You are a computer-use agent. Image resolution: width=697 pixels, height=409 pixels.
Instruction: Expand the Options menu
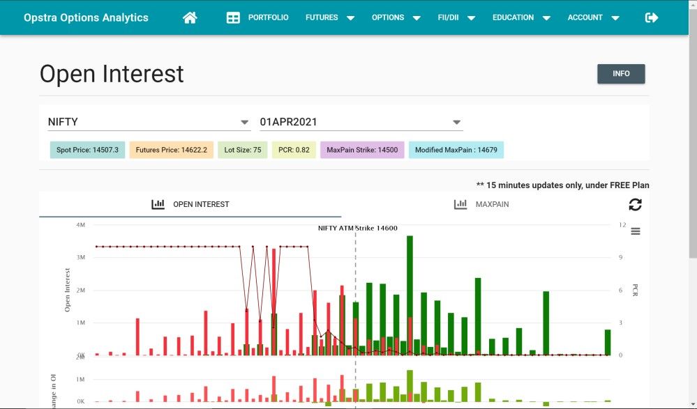(x=396, y=17)
